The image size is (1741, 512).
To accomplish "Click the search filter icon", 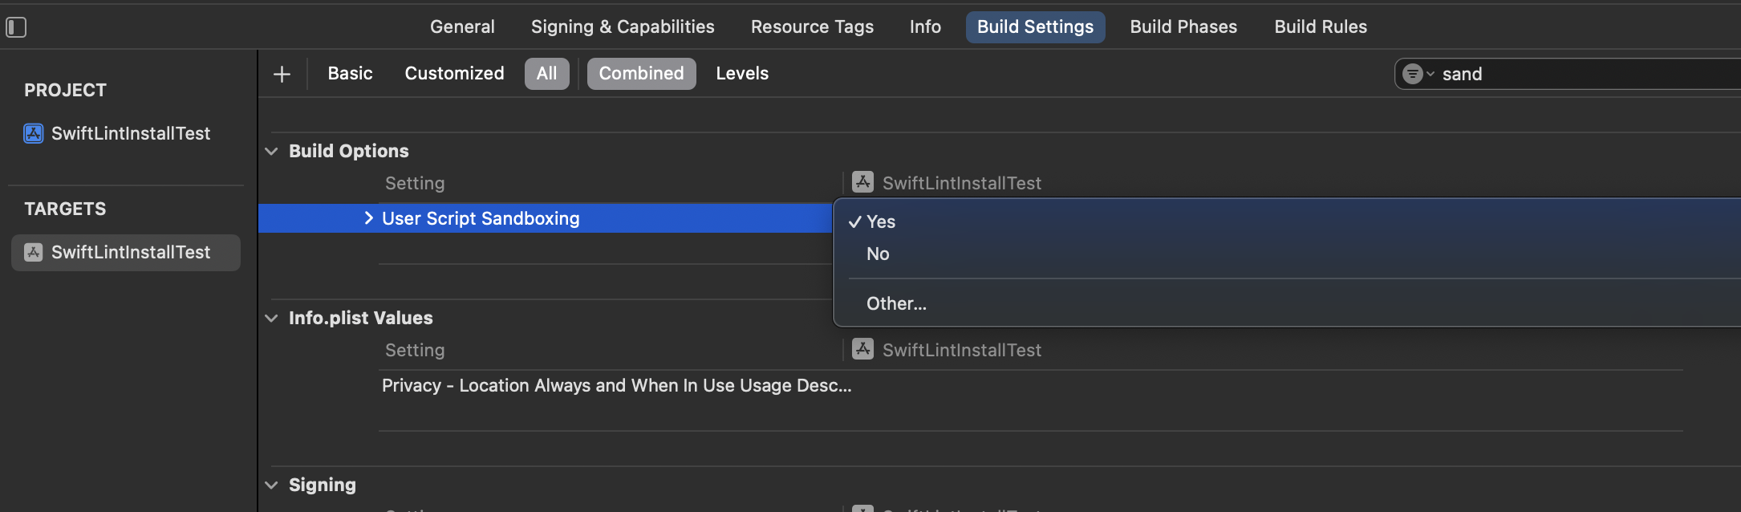I will pos(1414,74).
